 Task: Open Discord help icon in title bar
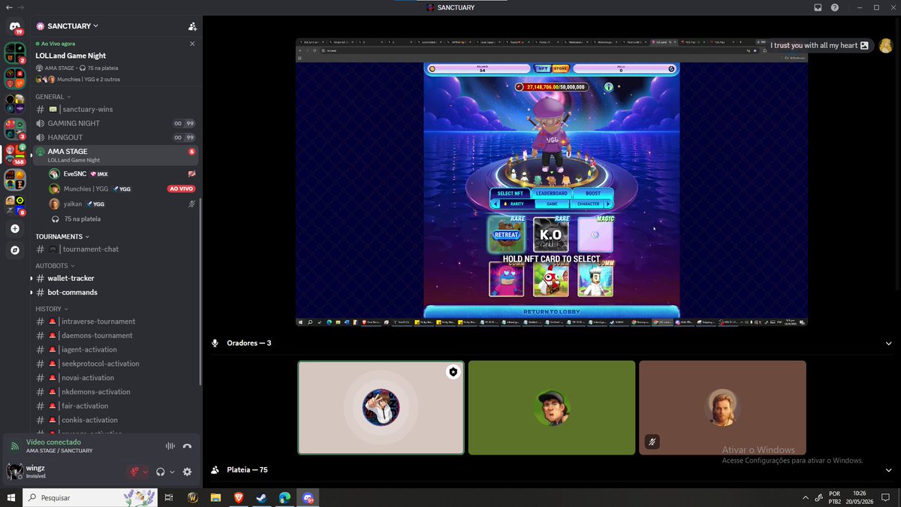pos(835,8)
